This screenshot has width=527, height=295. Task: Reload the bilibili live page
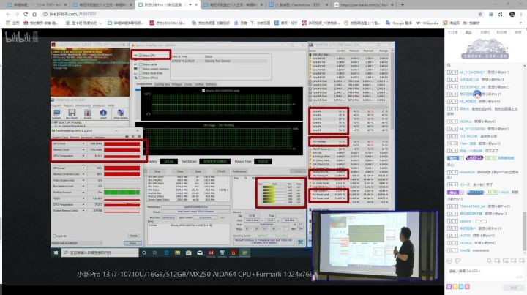(x=26, y=14)
